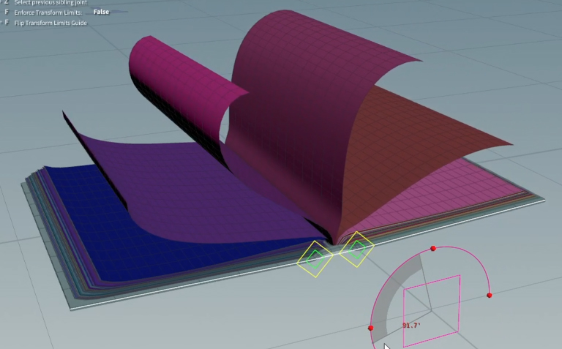Select the lower-left red point on the arc
562x349 pixels.
point(370,328)
